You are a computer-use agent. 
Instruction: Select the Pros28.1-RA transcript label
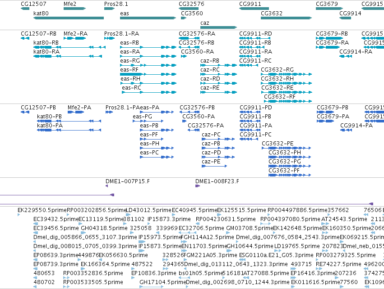point(121,33)
